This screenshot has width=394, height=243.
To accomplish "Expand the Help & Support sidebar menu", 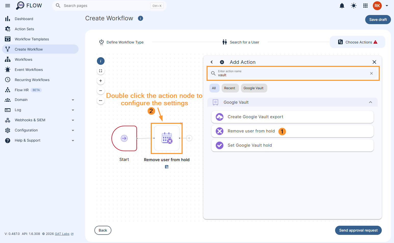I will (x=40, y=141).
